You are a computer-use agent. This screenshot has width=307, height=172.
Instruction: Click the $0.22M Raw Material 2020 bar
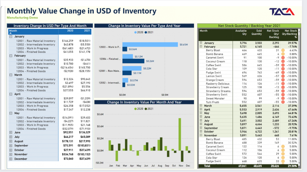pyautogui.click(x=132, y=68)
